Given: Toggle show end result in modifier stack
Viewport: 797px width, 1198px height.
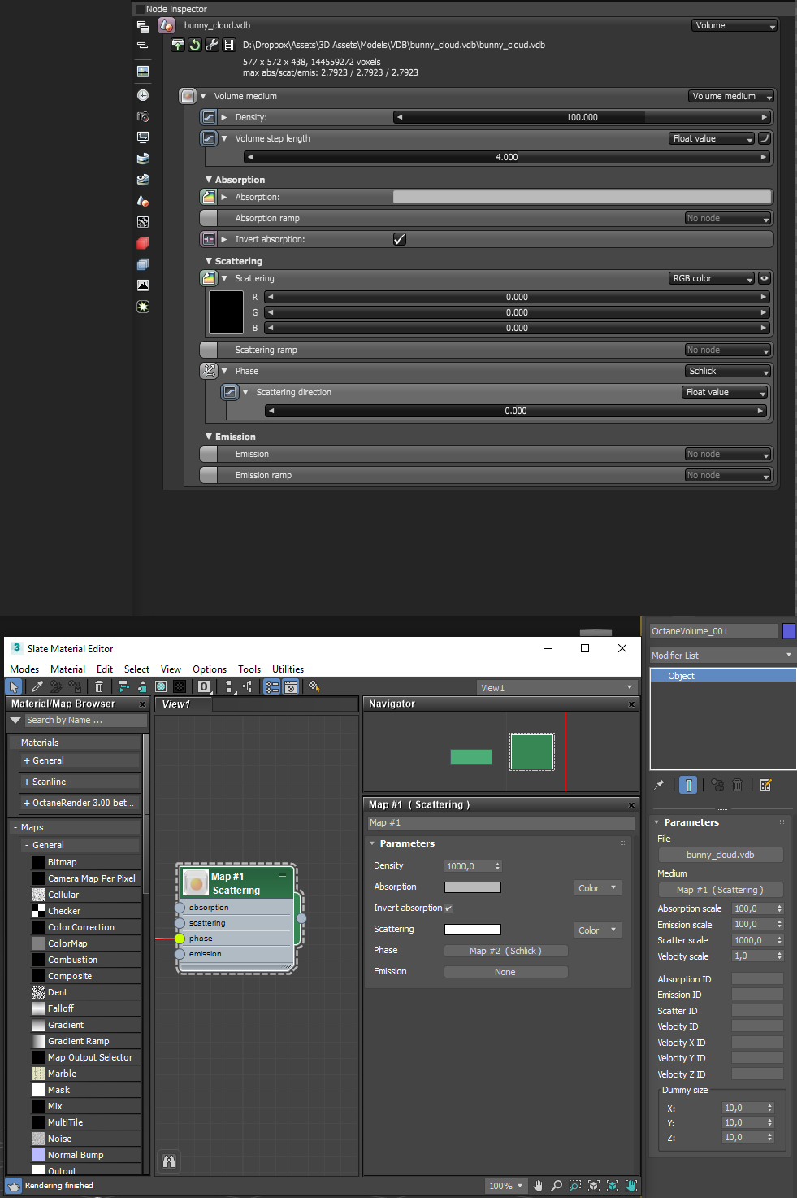Looking at the screenshot, I should click(x=688, y=785).
